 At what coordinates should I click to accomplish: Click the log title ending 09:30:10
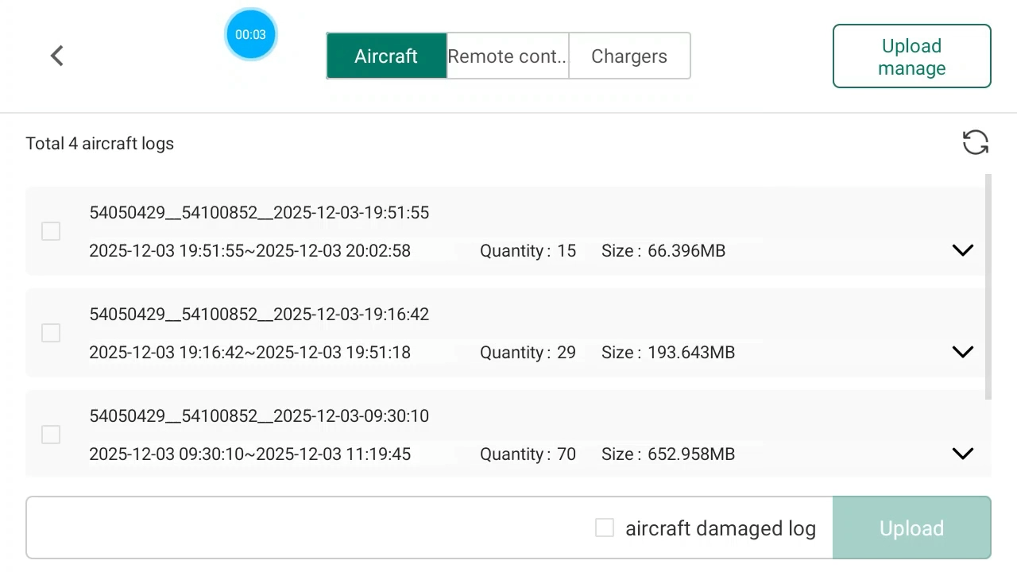pyautogui.click(x=259, y=416)
